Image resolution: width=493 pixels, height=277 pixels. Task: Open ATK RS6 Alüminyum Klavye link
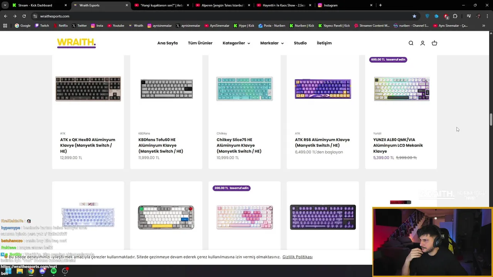(322, 142)
